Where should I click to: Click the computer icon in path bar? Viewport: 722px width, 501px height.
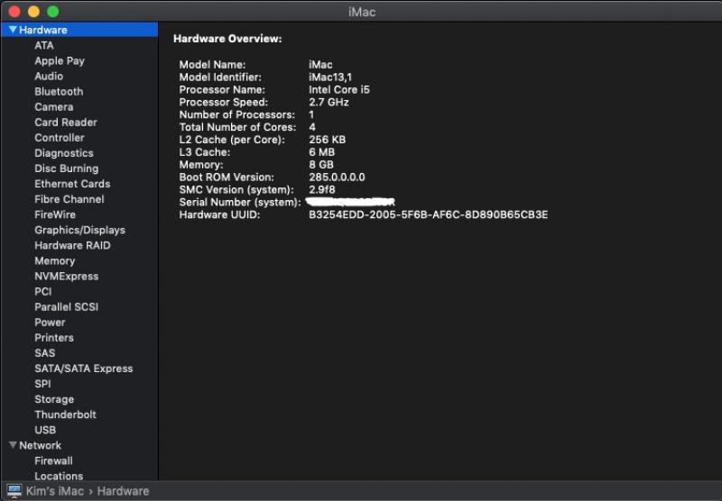[x=14, y=491]
